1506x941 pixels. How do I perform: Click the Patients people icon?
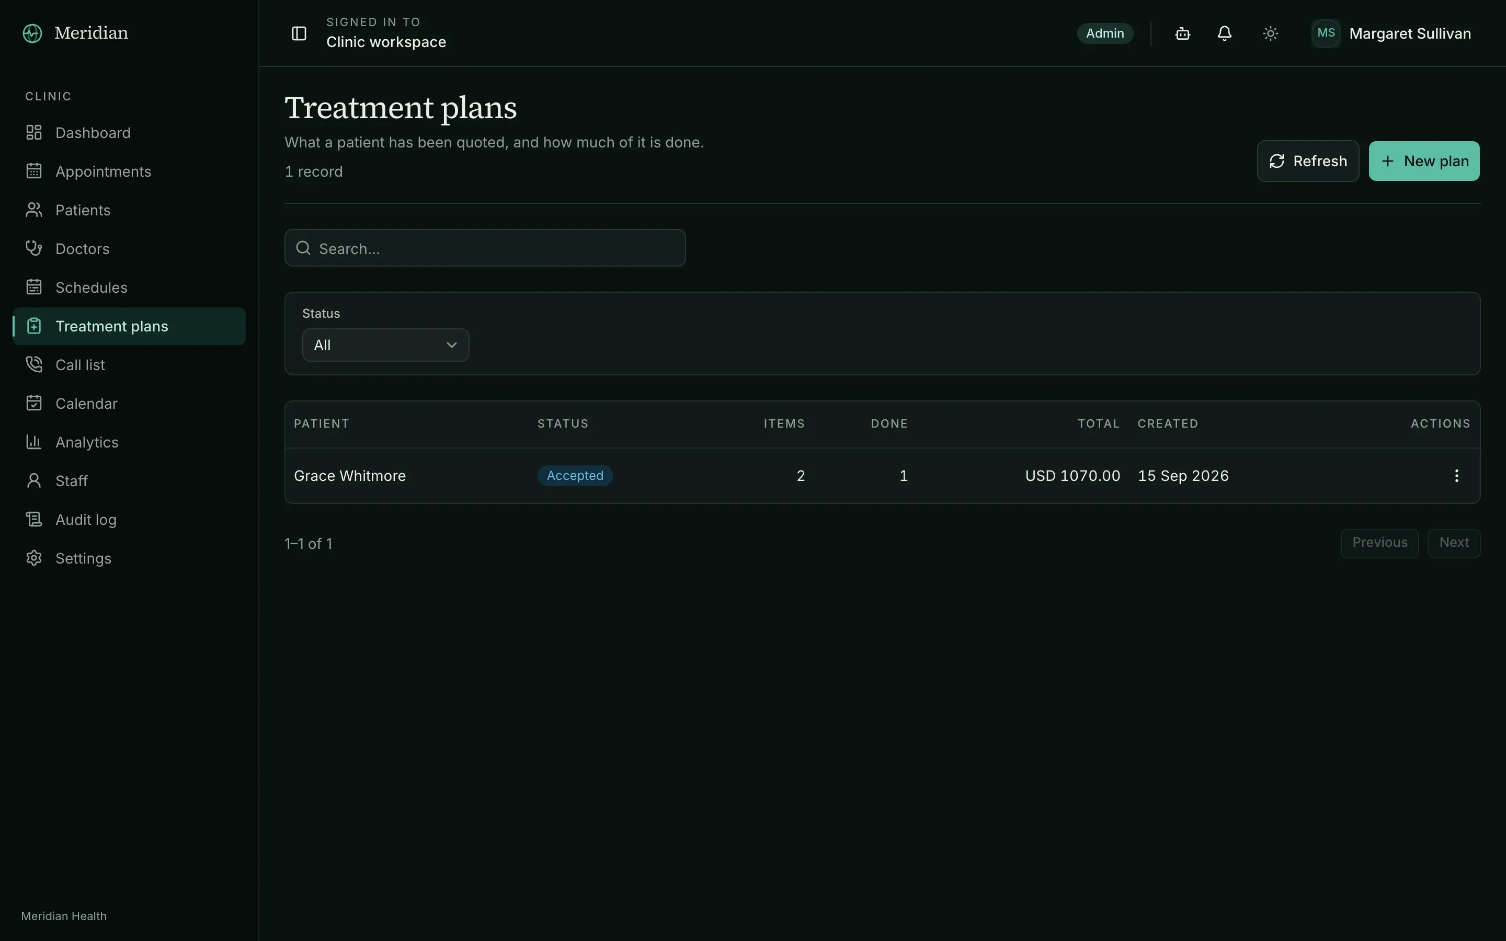pos(33,210)
